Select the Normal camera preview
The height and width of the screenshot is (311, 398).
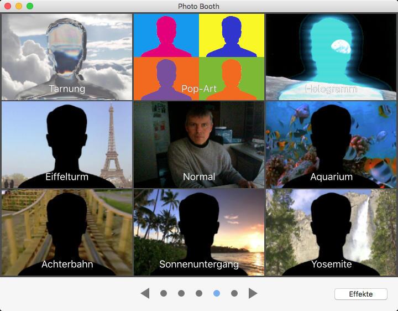pyautogui.click(x=199, y=144)
